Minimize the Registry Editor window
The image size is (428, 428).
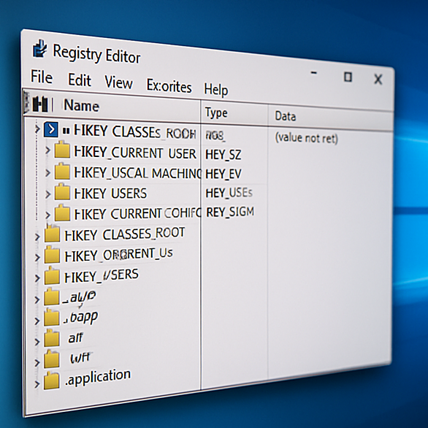coord(314,73)
